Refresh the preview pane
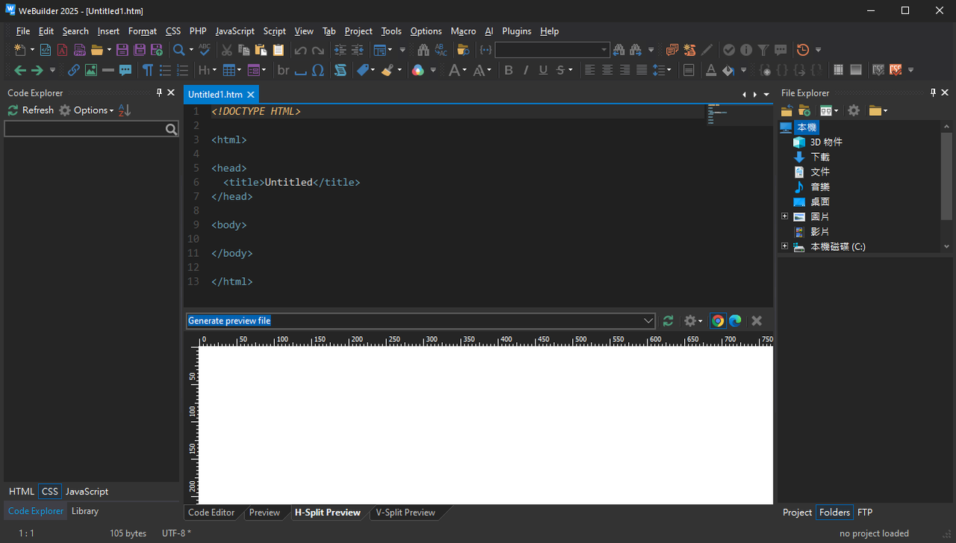This screenshot has height=543, width=956. pyautogui.click(x=668, y=320)
